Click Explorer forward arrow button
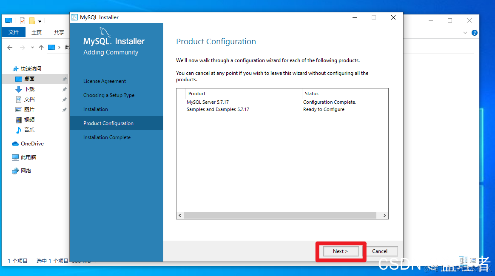This screenshot has width=495, height=276. coord(22,48)
